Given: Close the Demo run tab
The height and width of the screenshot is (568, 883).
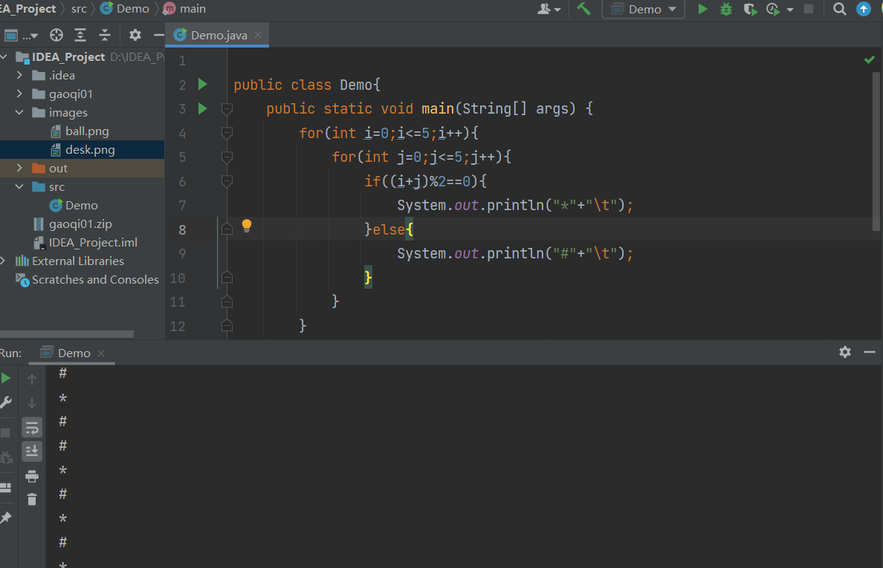Looking at the screenshot, I should click(x=101, y=353).
